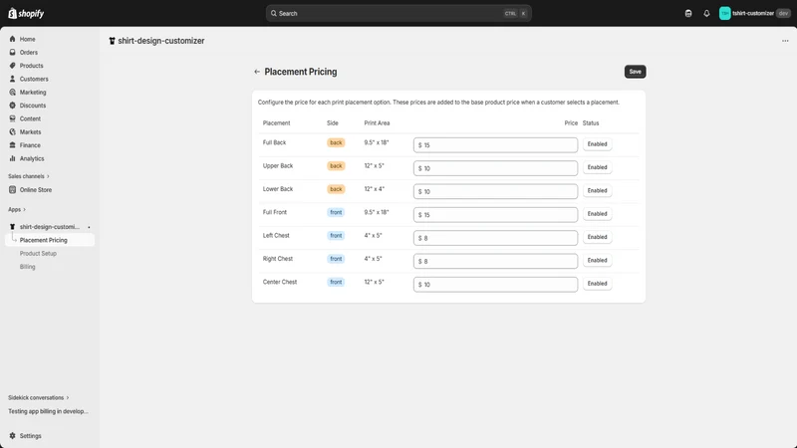Open 'Testing app billing in develop...' conversation
Screen dimensions: 797x448
coord(48,411)
